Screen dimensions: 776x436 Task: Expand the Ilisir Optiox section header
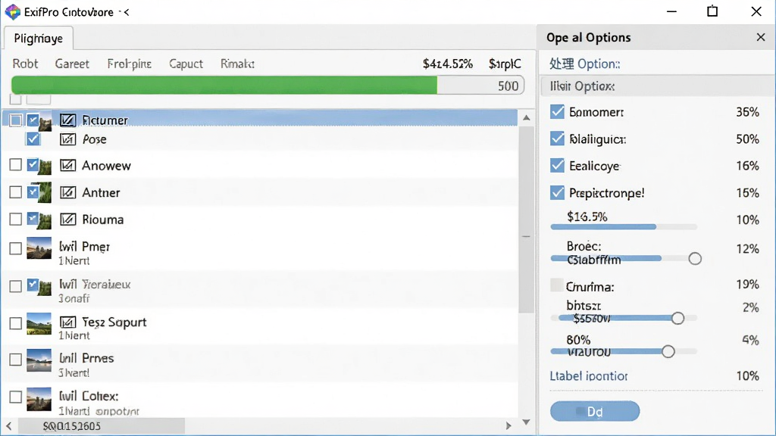(x=658, y=86)
